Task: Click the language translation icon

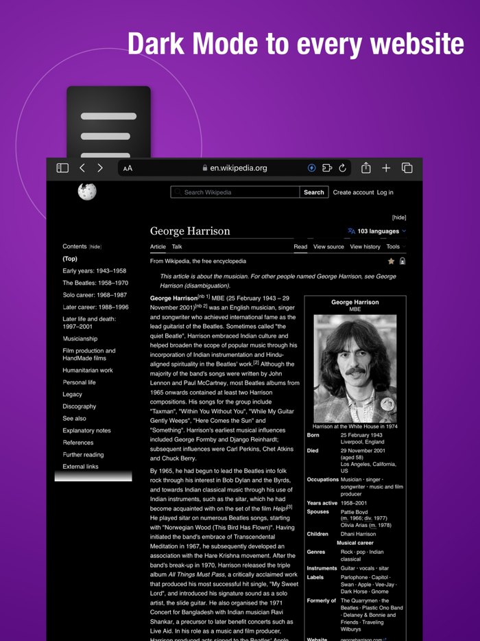Action: click(x=351, y=231)
